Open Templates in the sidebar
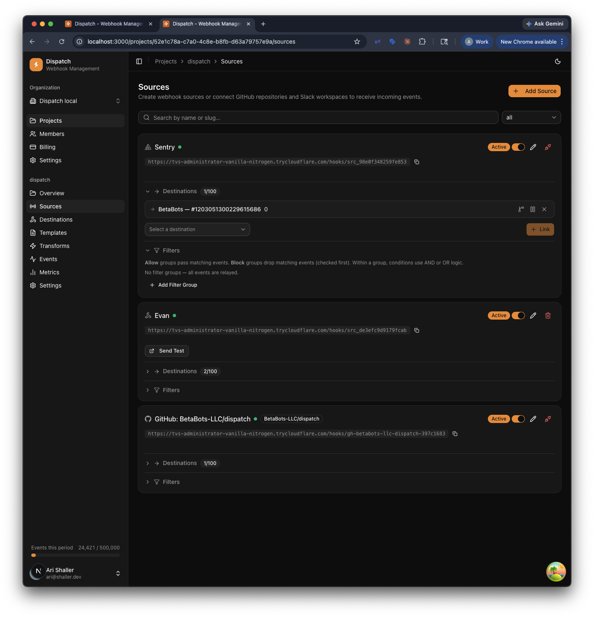The height and width of the screenshot is (617, 594). (x=76, y=233)
